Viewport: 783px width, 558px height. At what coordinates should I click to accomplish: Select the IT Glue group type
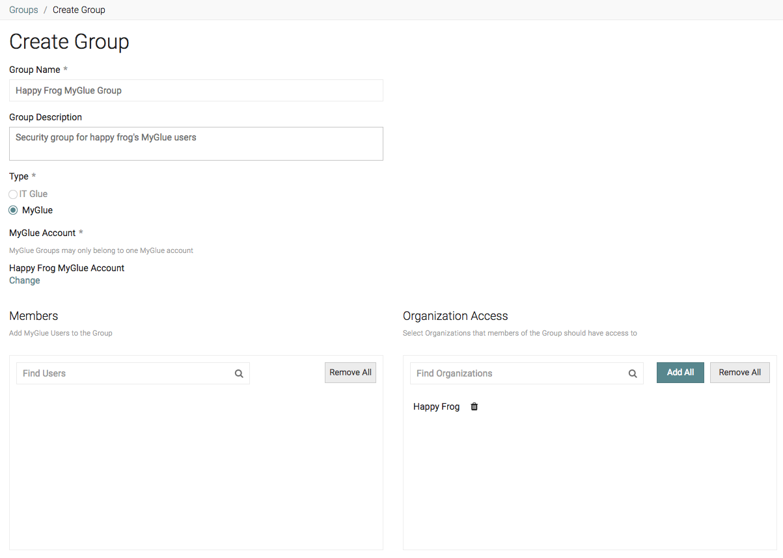(x=12, y=194)
